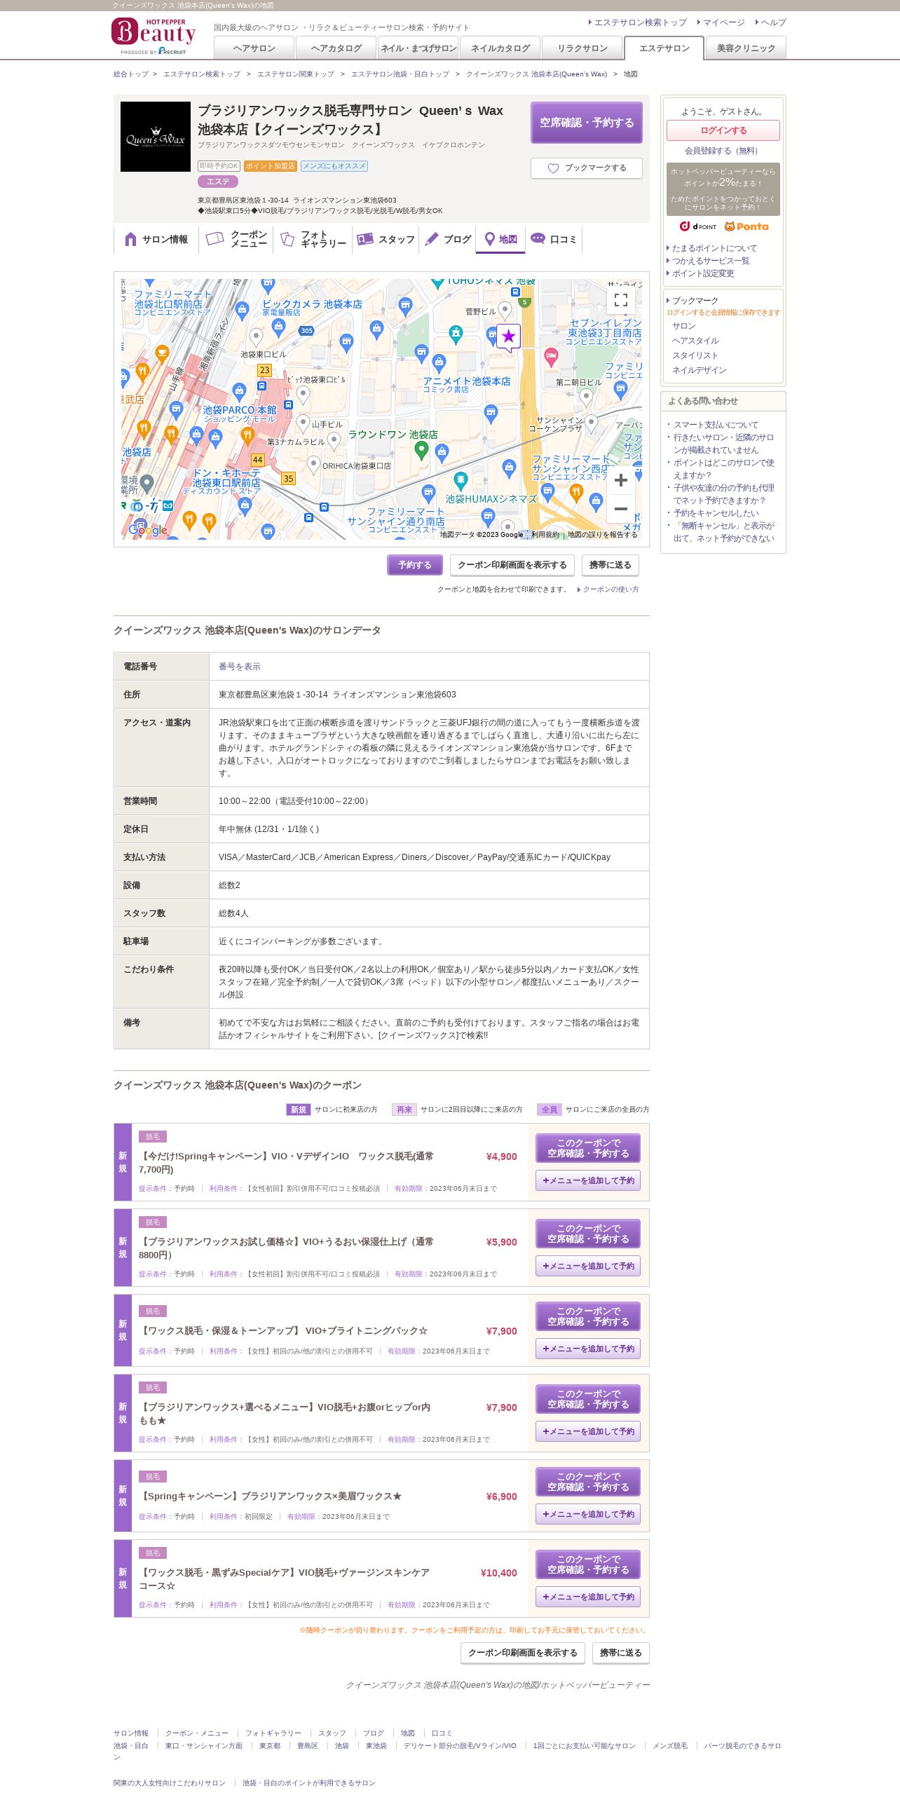900x1800 pixels.
Task: Open the サロン情報 tab with house icon
Action: coord(156,240)
